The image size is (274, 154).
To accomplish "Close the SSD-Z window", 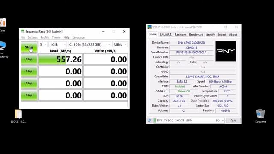I will pos(236,27).
